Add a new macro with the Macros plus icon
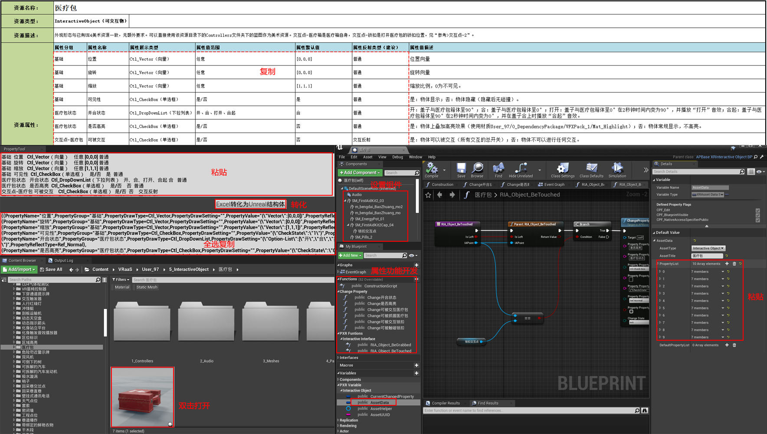 click(416, 365)
